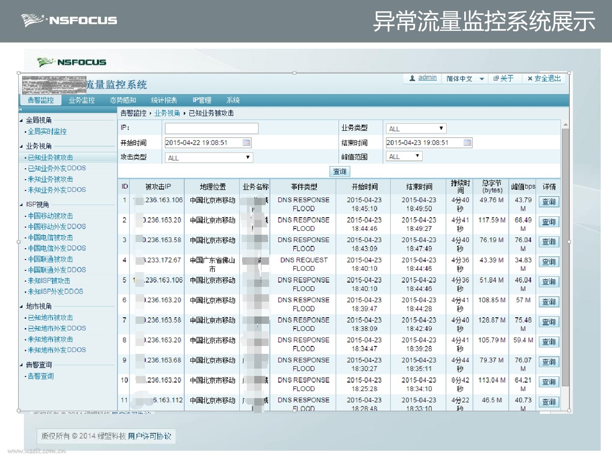Select 已知业务外发DDOS in sidebar

[x=57, y=168]
